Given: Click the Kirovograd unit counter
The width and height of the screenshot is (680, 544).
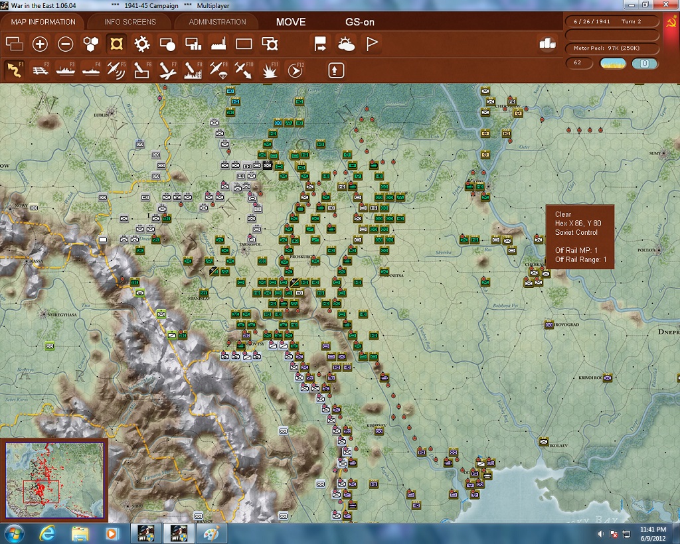Looking at the screenshot, I should click(x=549, y=324).
